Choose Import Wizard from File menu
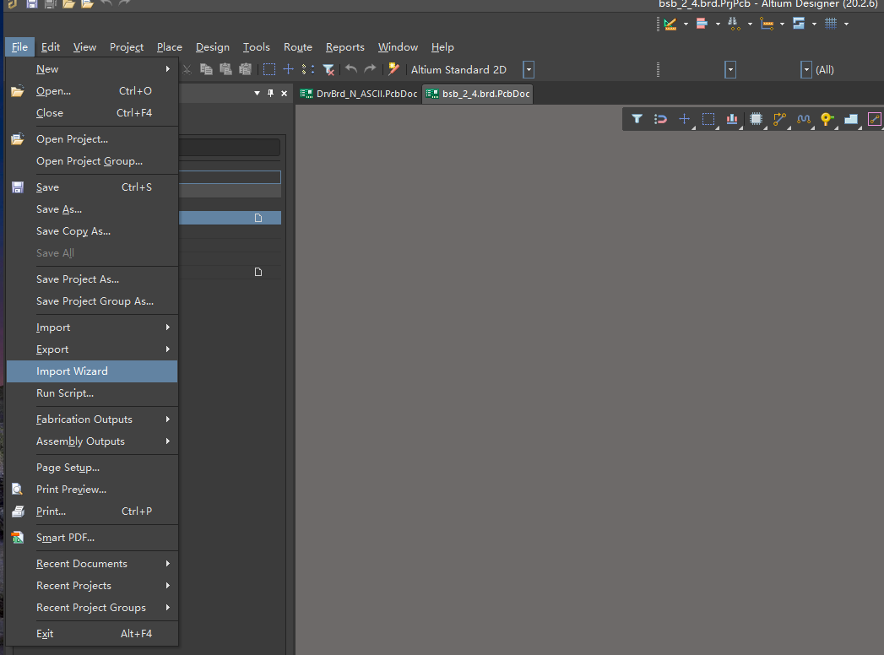Screen dimensions: 884x655 click(92, 371)
